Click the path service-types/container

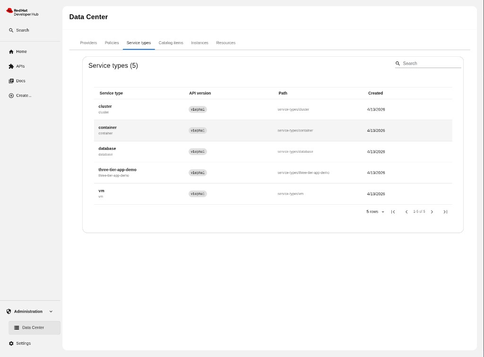point(295,131)
